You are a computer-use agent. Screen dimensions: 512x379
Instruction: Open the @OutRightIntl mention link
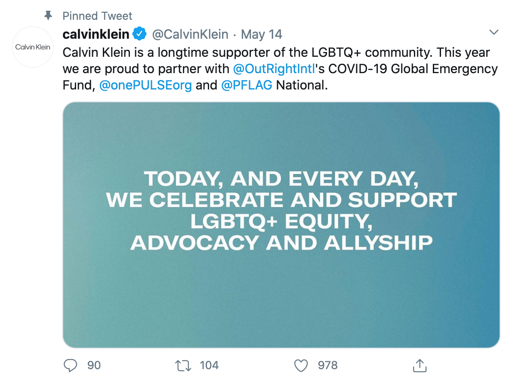[x=274, y=69]
